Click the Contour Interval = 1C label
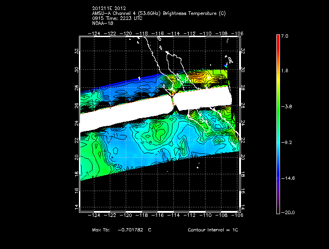The height and width of the screenshot is (249, 329). (x=213, y=230)
